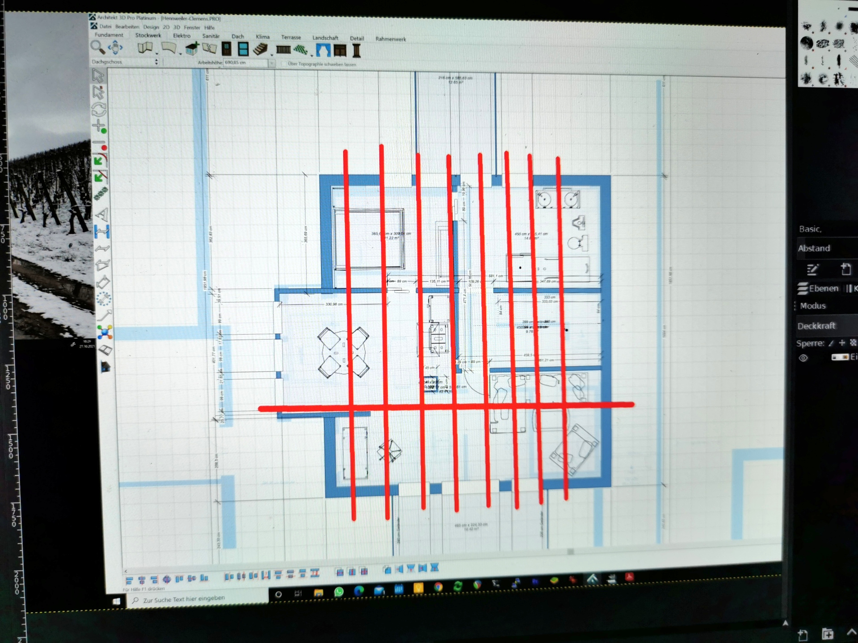Activate the pan hand tool
This screenshot has width=858, height=643.
(115, 47)
